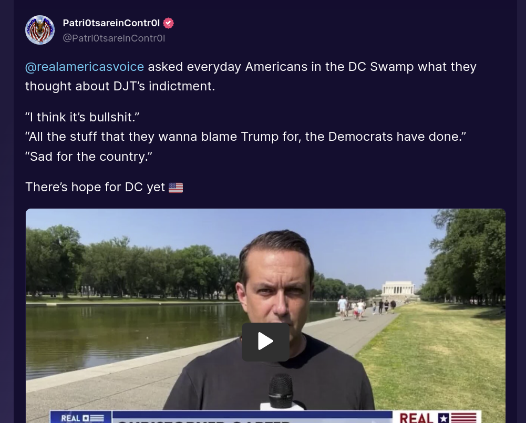
Task: Play the video with center play button
Action: pos(265,342)
